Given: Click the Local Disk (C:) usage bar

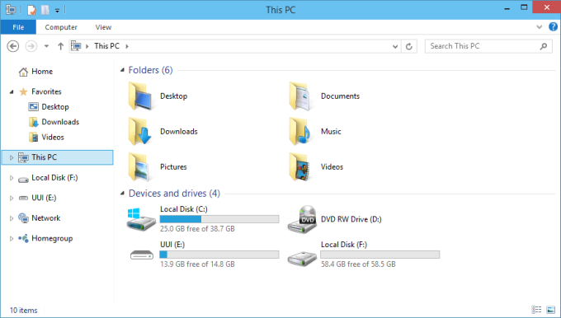Looking at the screenshot, I should click(219, 219).
